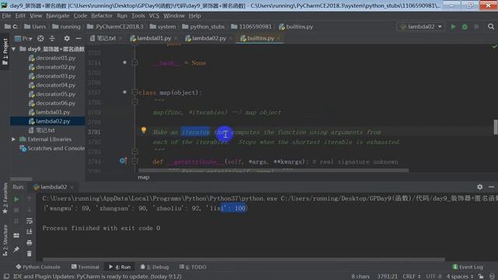Hide the Project tool window
498x280 pixels.
(79, 38)
